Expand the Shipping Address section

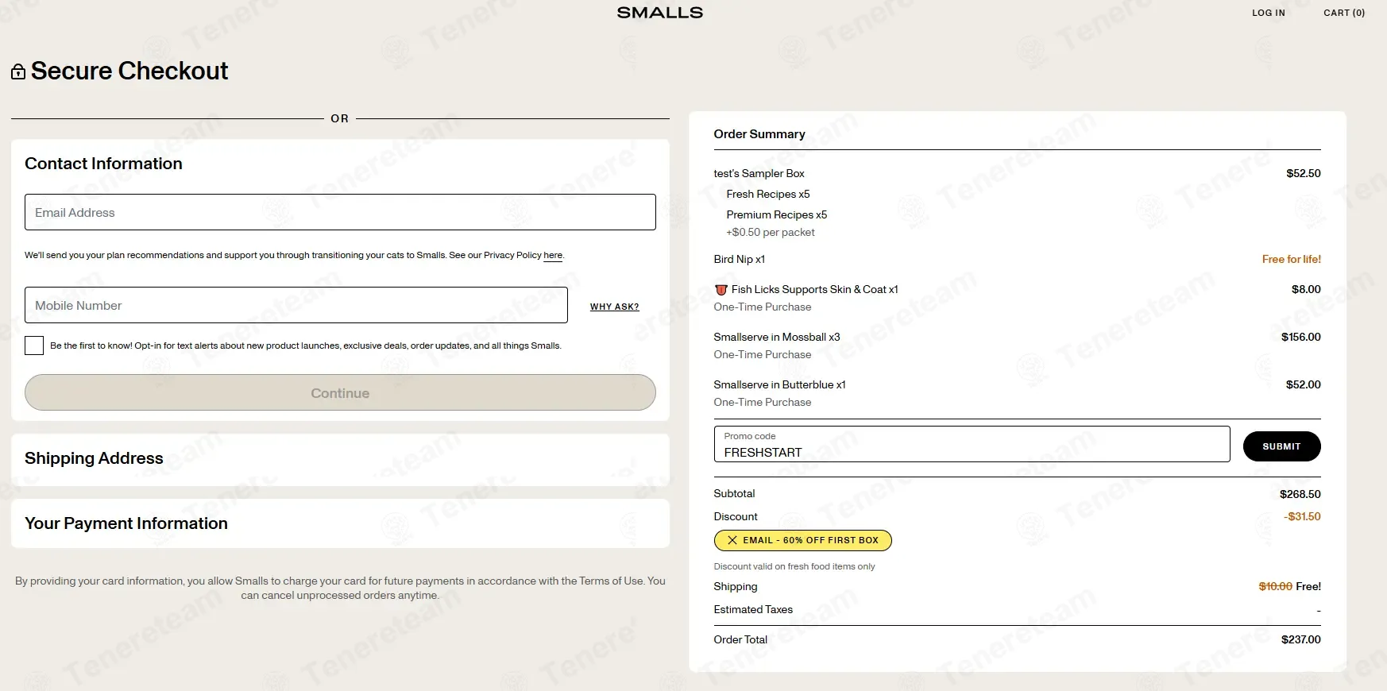(x=340, y=458)
